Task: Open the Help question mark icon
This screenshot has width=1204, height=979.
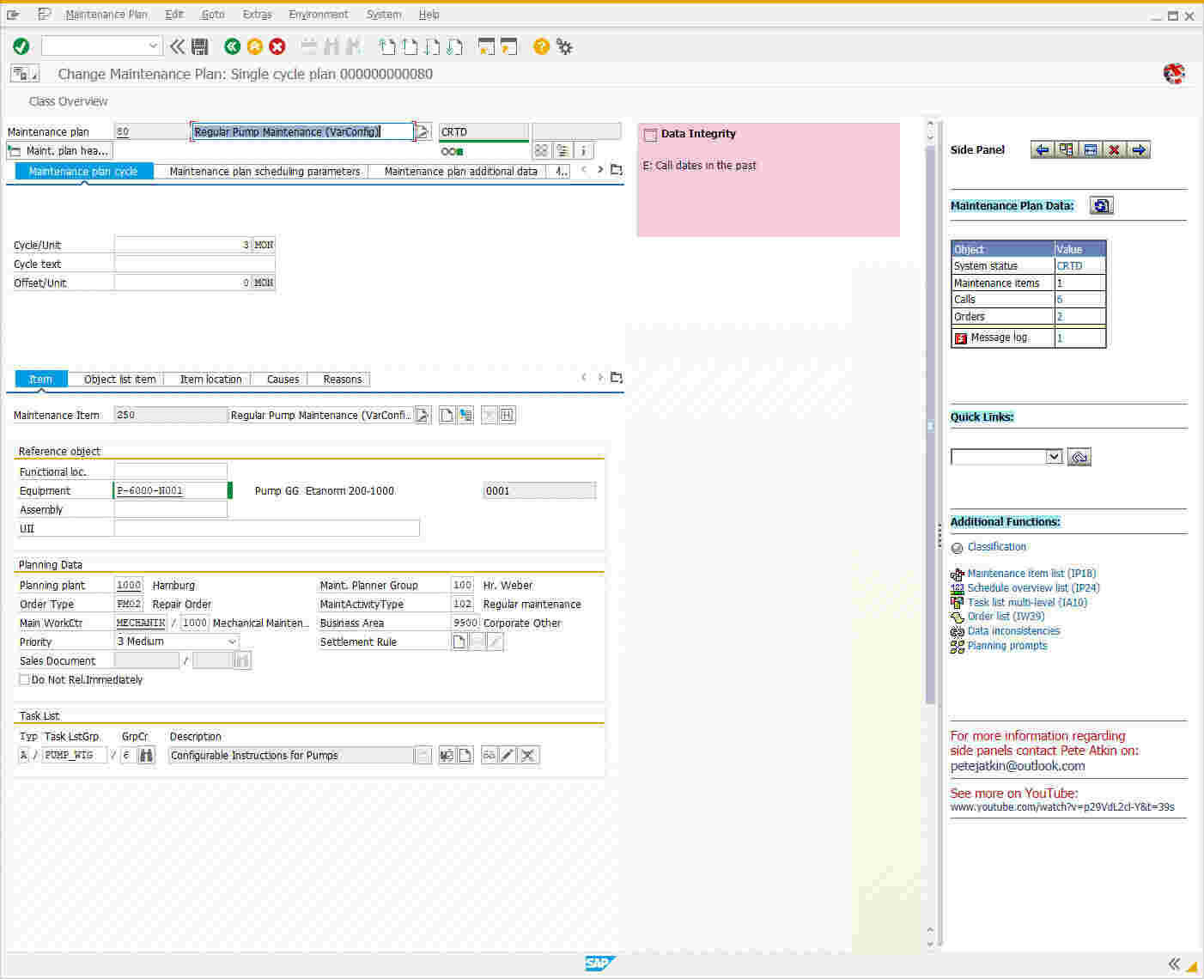Action: click(541, 46)
